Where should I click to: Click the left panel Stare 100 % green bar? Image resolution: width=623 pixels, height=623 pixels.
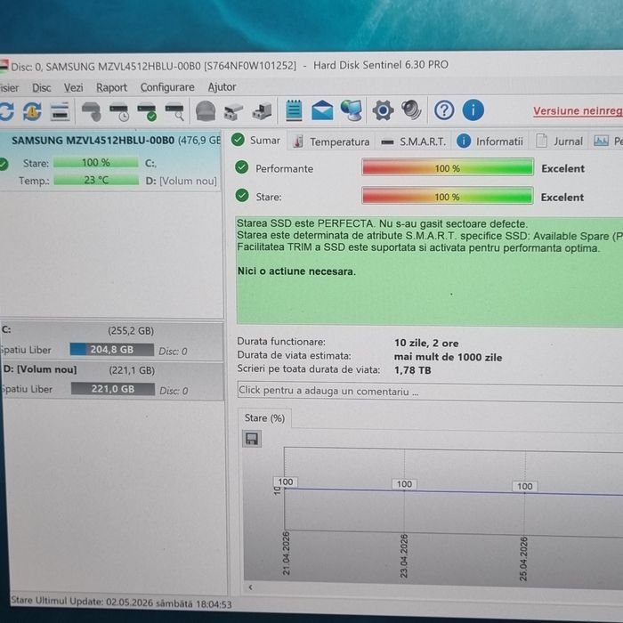pos(96,163)
